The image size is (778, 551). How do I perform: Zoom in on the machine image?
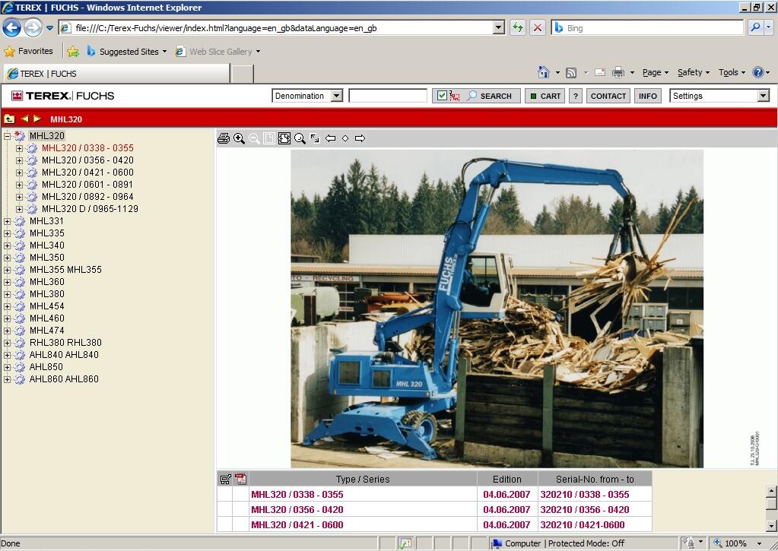tap(239, 138)
